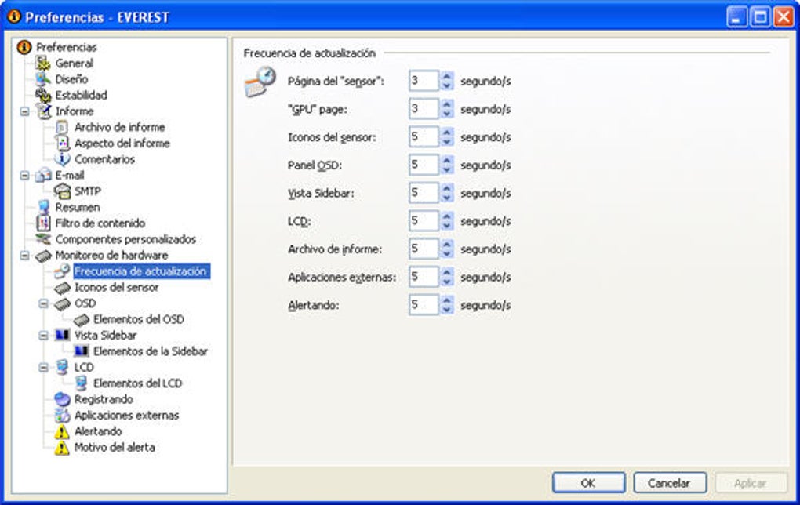Select the General settings icon
The width and height of the screenshot is (800, 505).
click(x=43, y=64)
